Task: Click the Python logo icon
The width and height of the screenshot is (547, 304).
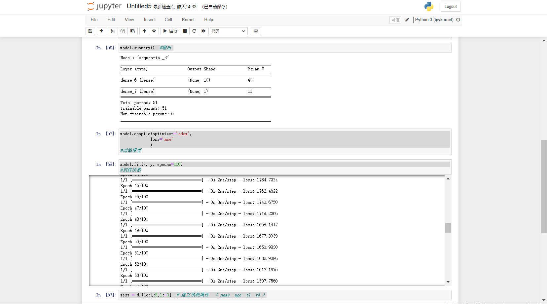Action: click(x=429, y=7)
